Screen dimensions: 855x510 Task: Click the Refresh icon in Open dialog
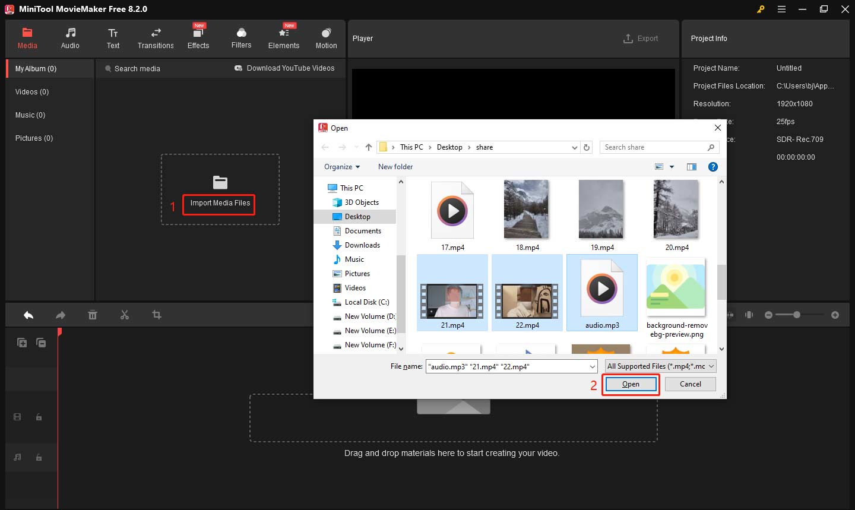[587, 147]
